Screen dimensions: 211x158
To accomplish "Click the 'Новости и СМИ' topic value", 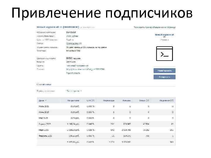I will pos(73,51).
